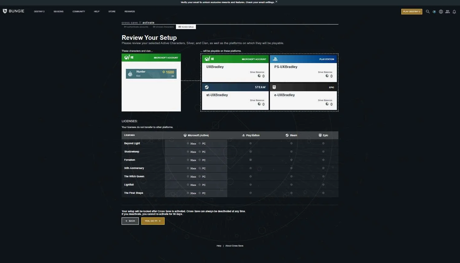Open the search magnifier icon

click(x=427, y=12)
